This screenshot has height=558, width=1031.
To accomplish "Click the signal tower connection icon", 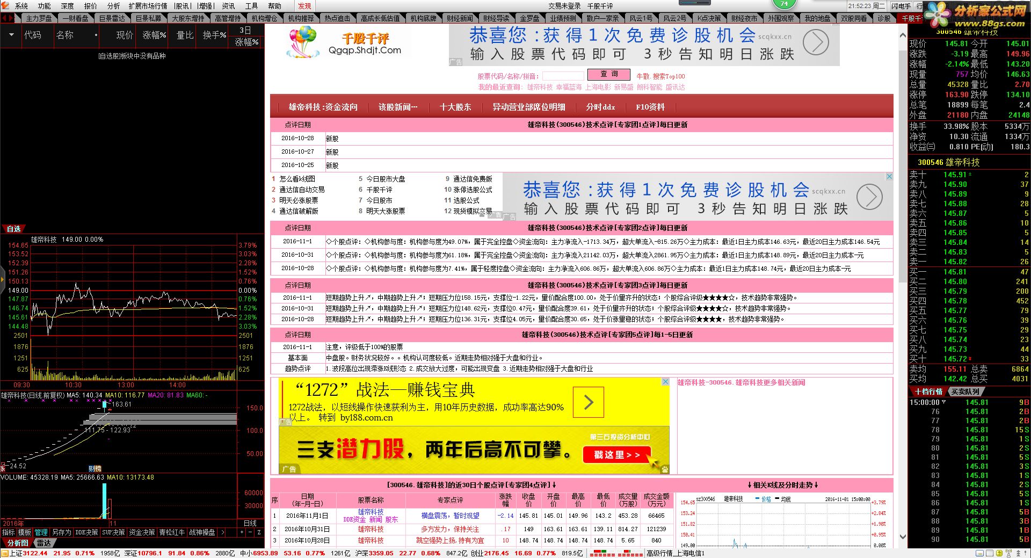I will click(1009, 553).
